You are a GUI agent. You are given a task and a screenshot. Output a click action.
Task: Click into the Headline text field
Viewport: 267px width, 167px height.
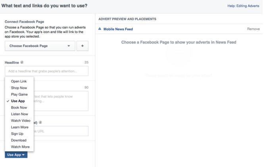tap(46, 71)
